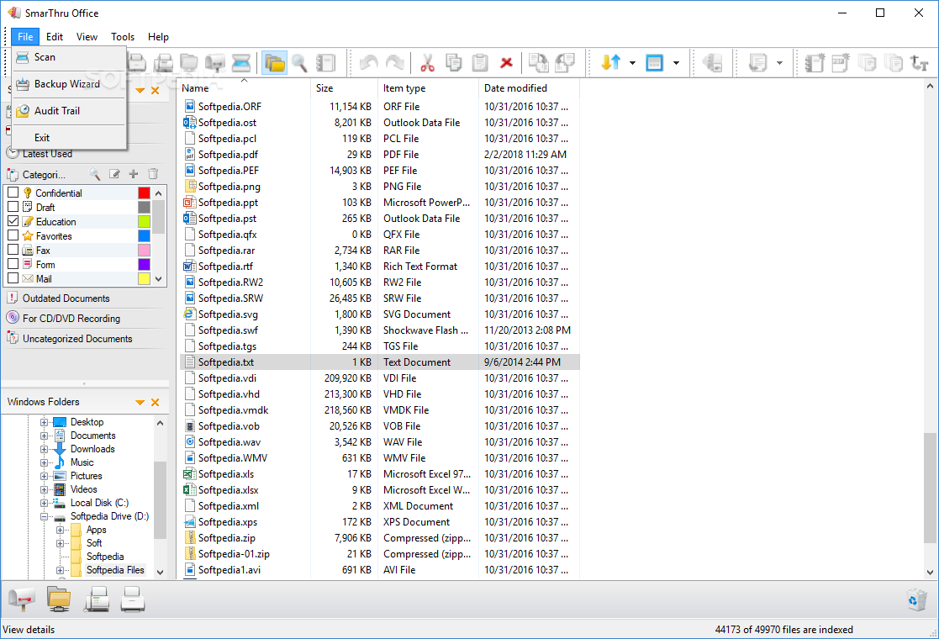The image size is (939, 639).
Task: Choose Scan from the File menu
Action: pos(69,57)
